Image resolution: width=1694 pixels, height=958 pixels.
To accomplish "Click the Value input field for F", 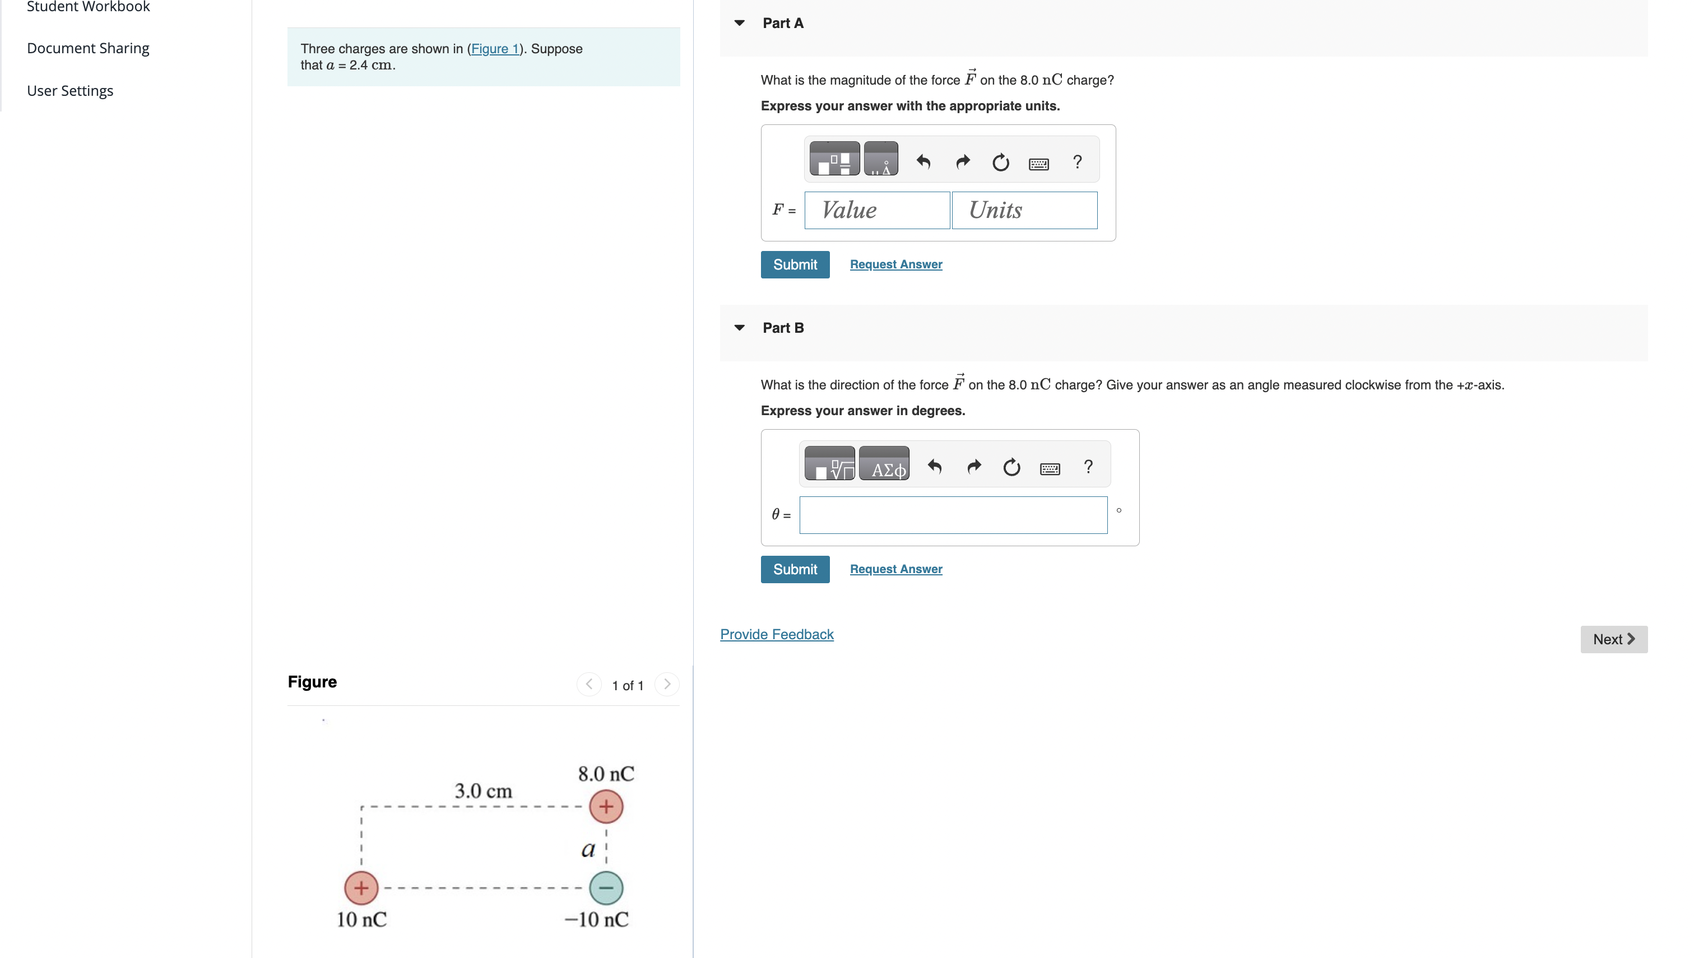I will click(x=876, y=210).
